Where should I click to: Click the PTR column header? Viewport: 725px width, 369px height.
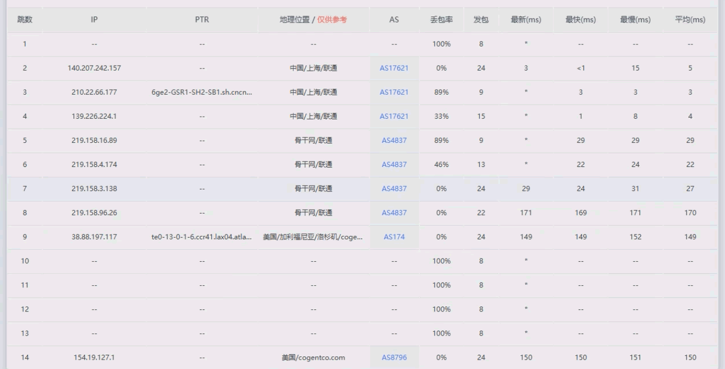pos(202,20)
